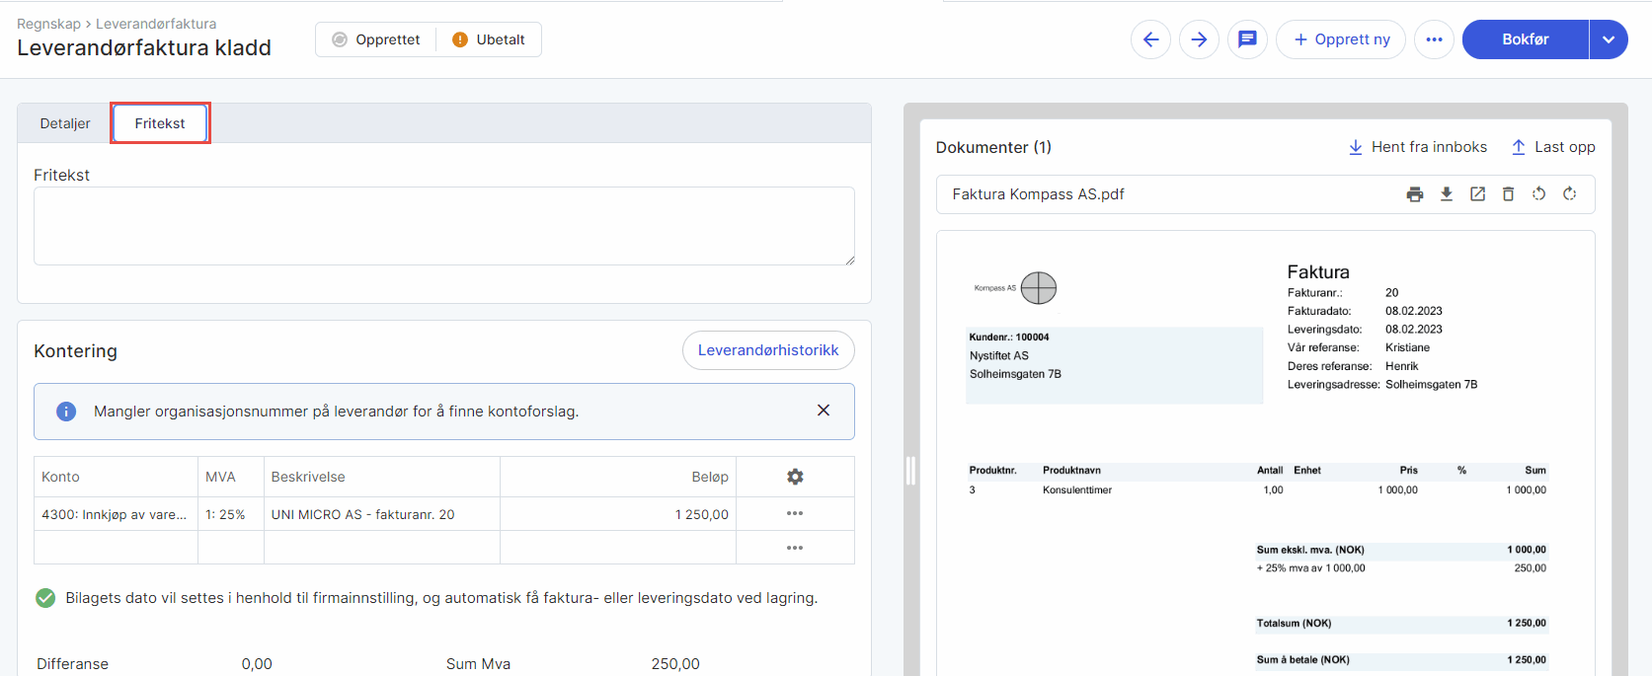Click Hent fra innboks link

(1418, 147)
